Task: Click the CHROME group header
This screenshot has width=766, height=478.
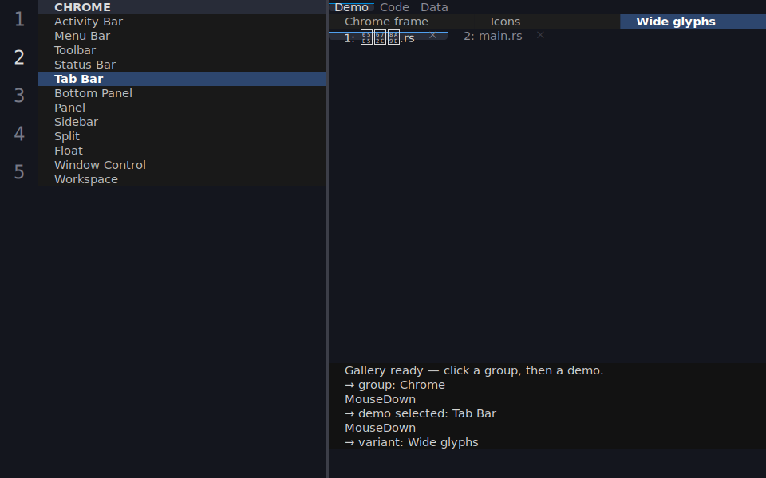Action: tap(182, 7)
